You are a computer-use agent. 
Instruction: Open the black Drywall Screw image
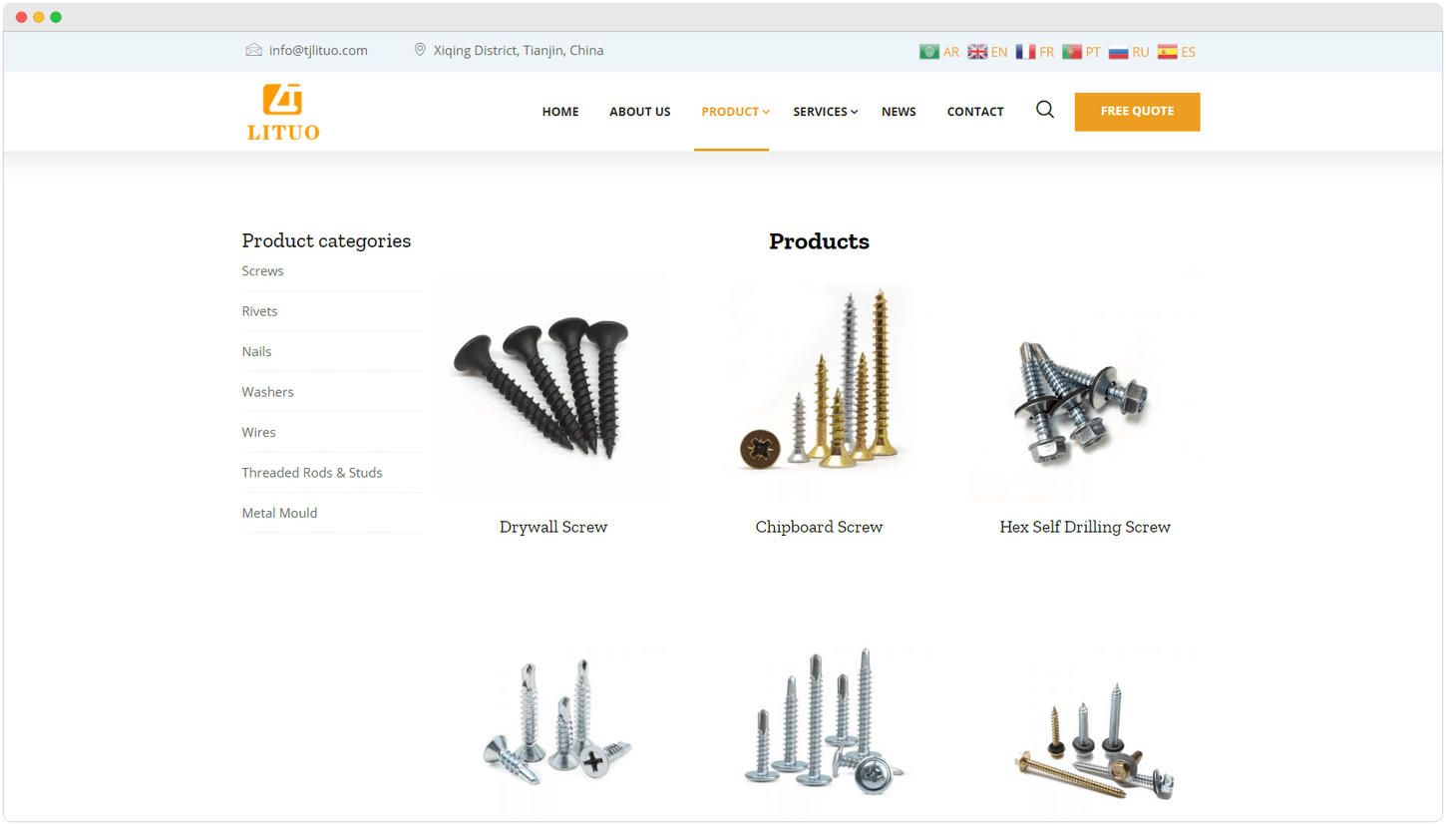pos(553,386)
